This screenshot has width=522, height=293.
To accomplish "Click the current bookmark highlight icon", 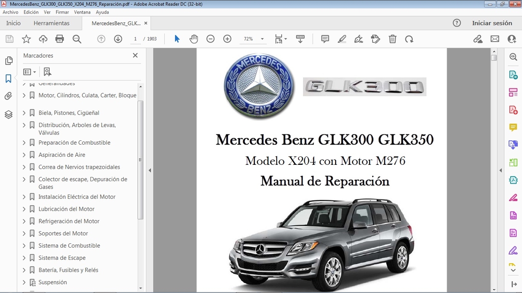I will (47, 71).
